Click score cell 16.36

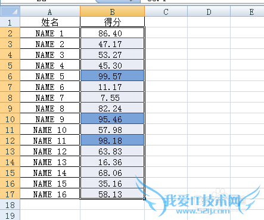pos(112,162)
